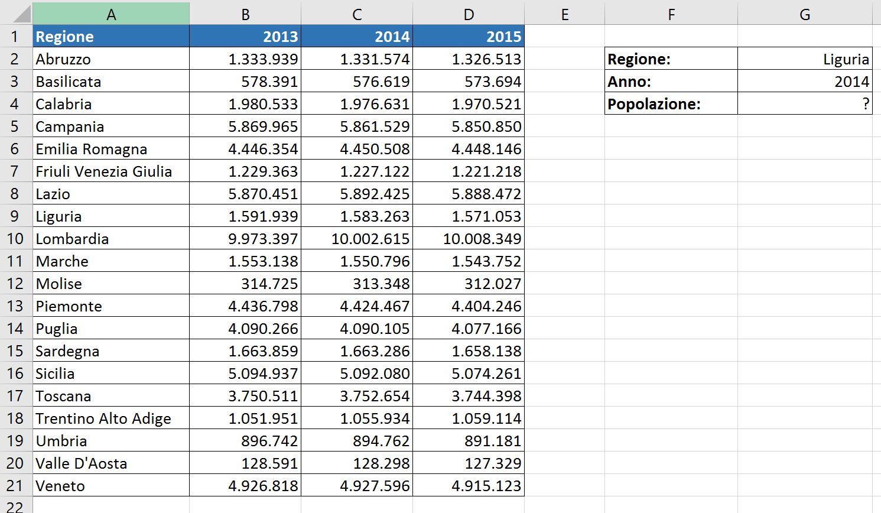Image resolution: width=881 pixels, height=513 pixels.
Task: Click the 'Regione' header cell
Action: pyautogui.click(x=111, y=37)
